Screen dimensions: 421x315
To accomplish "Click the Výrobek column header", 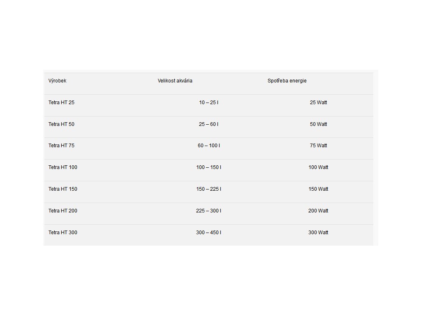I will (57, 81).
